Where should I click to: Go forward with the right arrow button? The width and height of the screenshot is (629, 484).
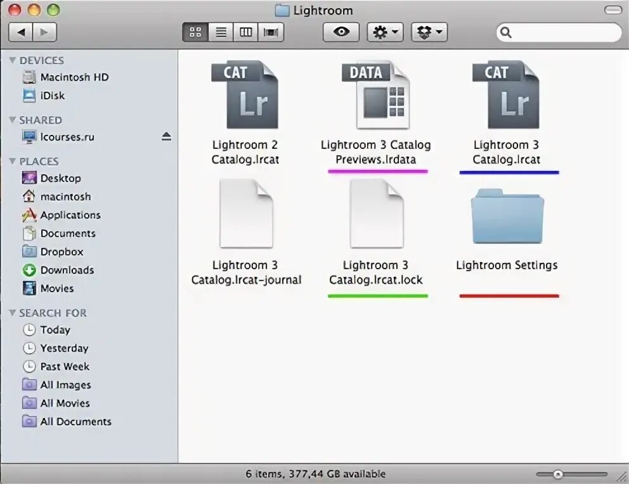click(44, 32)
